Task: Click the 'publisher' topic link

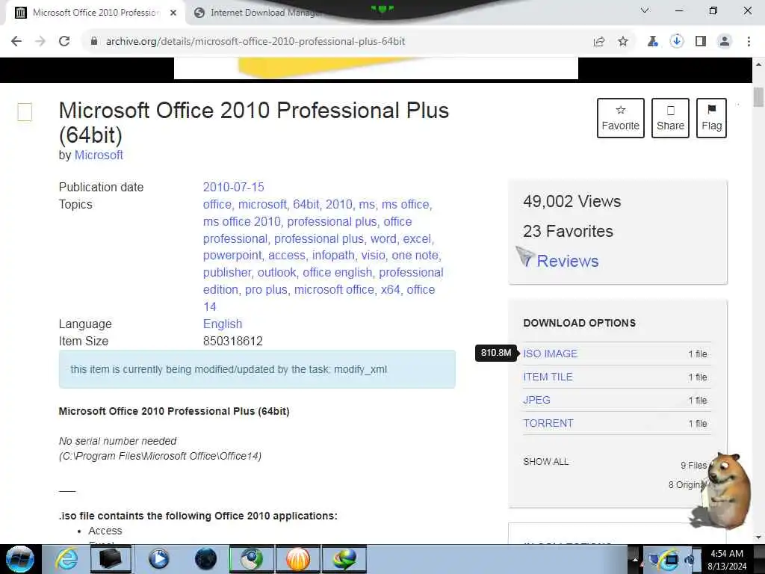Action: tap(227, 272)
